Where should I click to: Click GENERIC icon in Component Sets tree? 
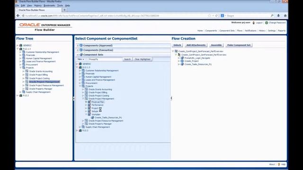(x=80, y=64)
